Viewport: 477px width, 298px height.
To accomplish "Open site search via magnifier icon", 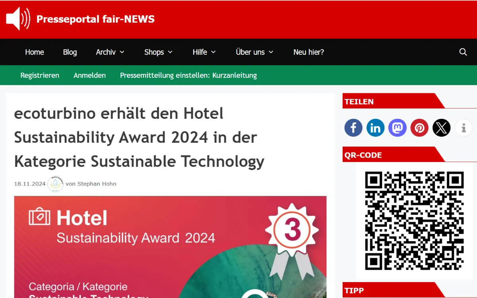I will pyautogui.click(x=463, y=52).
